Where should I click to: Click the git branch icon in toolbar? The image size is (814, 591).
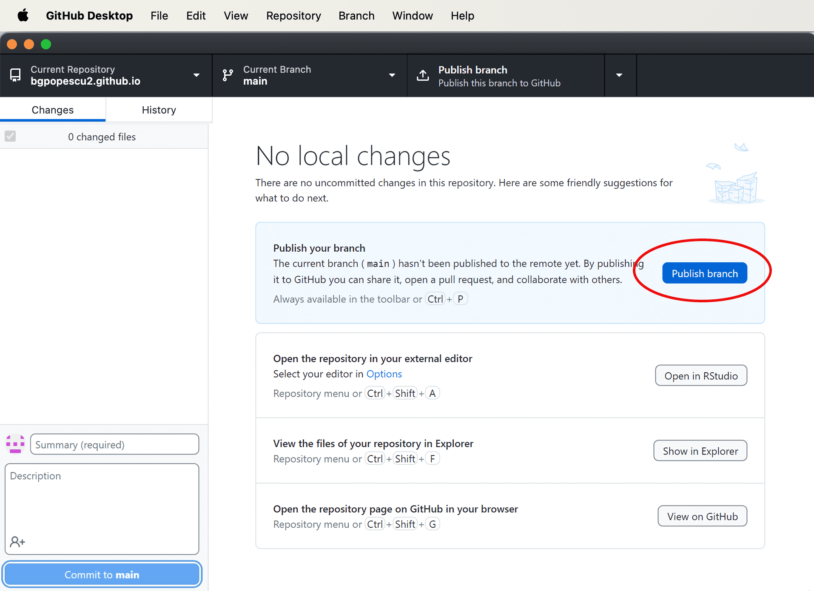(228, 75)
